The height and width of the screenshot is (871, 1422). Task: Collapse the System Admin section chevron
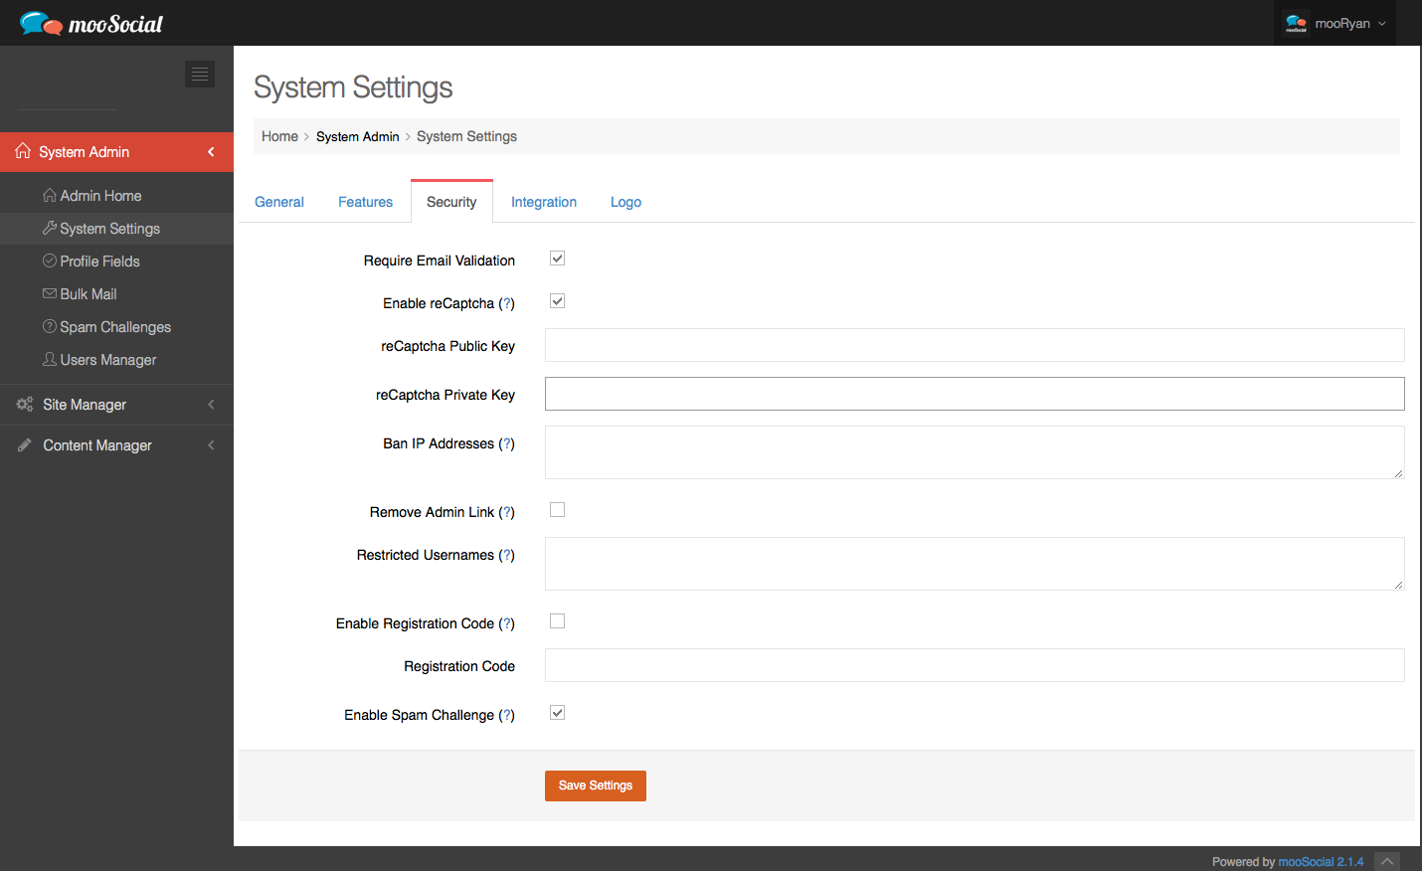(x=211, y=152)
